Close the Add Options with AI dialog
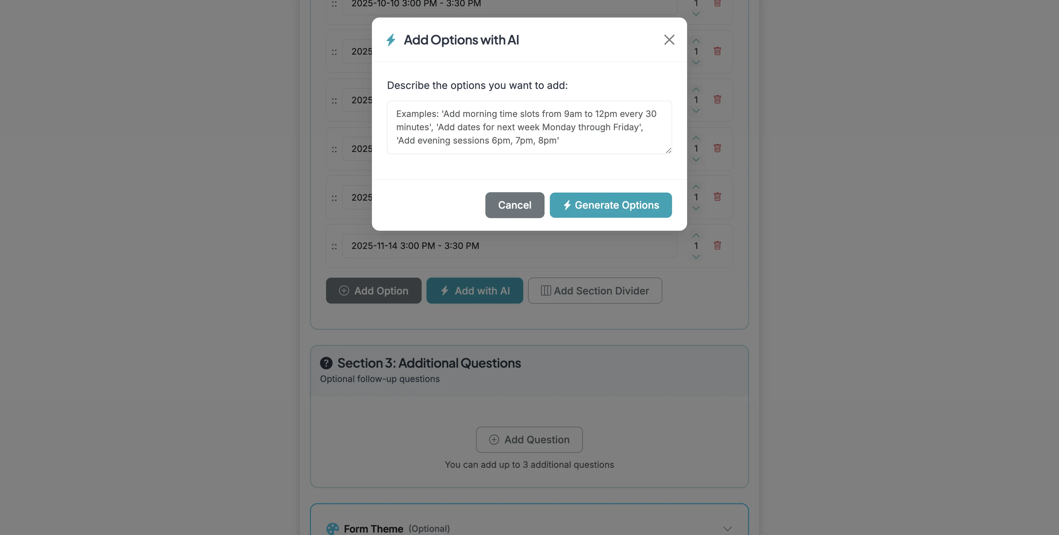 (x=669, y=40)
